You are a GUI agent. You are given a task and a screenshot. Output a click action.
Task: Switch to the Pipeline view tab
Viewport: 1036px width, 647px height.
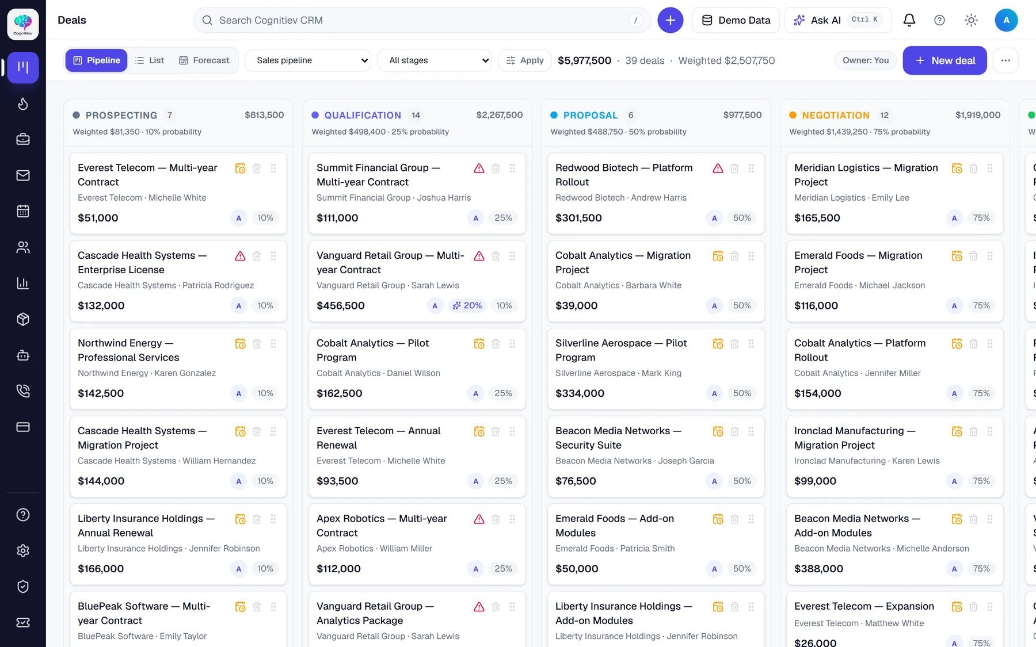[x=97, y=60]
